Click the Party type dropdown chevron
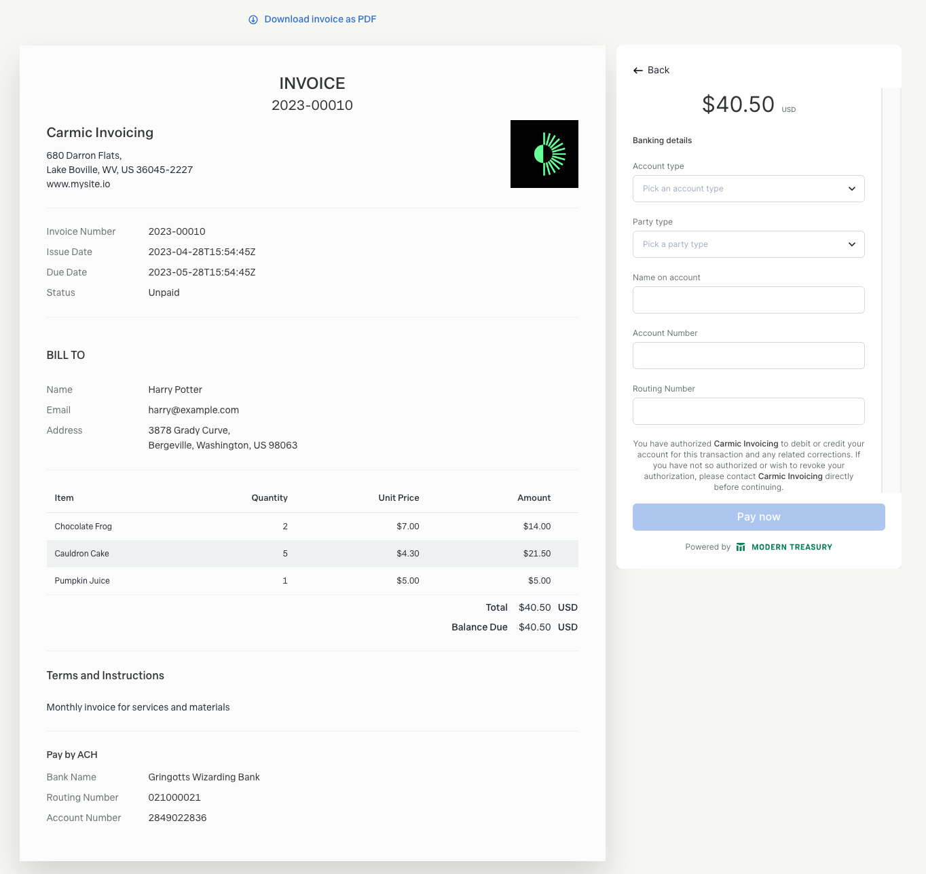 click(852, 244)
